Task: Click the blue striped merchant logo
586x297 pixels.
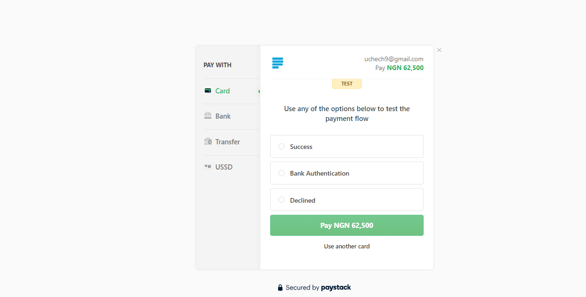Action: click(x=278, y=63)
